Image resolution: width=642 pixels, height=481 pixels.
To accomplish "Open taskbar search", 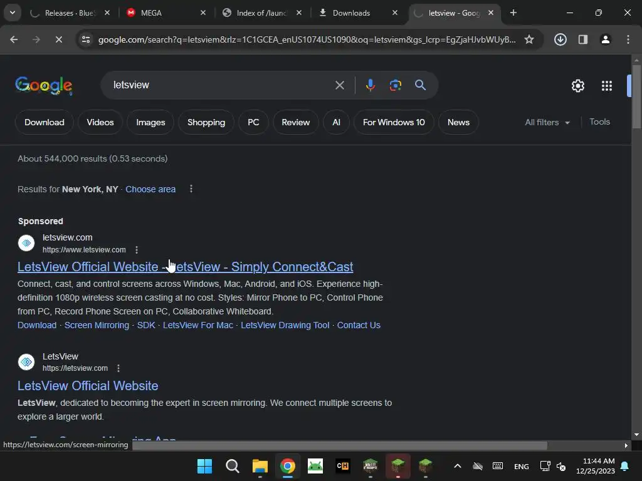I will pos(232,466).
